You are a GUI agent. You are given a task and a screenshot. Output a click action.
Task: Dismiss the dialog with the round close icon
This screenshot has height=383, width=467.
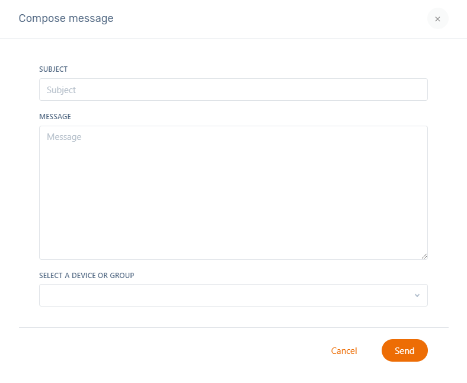(x=437, y=19)
